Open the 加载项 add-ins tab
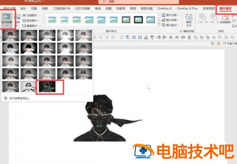 click(121, 9)
